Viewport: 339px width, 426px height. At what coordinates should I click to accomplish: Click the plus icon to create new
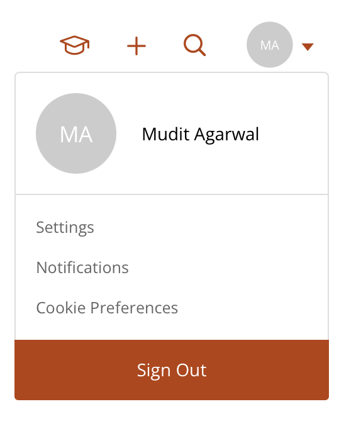coord(136,46)
